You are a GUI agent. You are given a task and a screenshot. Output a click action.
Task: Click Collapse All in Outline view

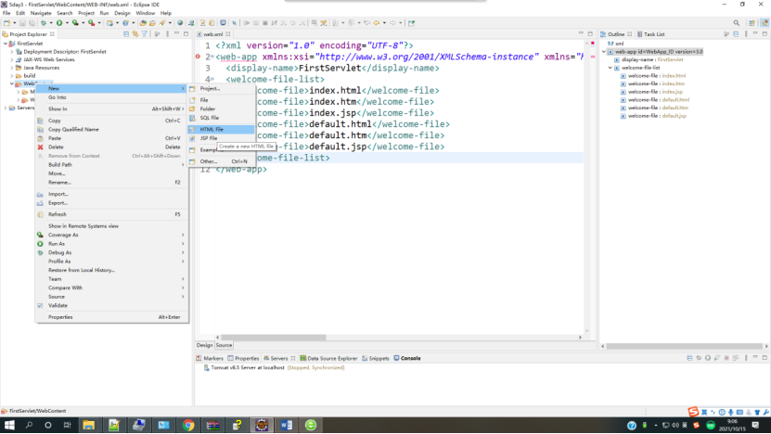(736, 34)
